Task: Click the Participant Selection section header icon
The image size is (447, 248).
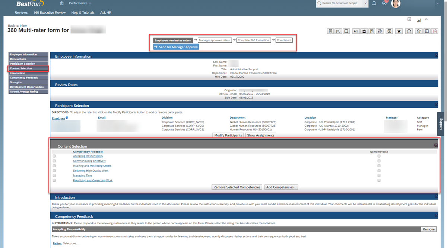Action: 436,105
